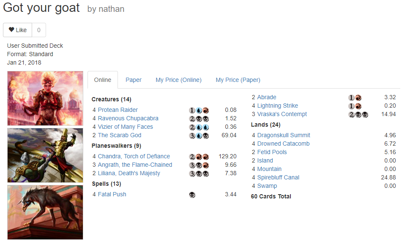
Task: Click Angrath, the Flame-Chained mana icons
Action: pyautogui.click(x=199, y=165)
